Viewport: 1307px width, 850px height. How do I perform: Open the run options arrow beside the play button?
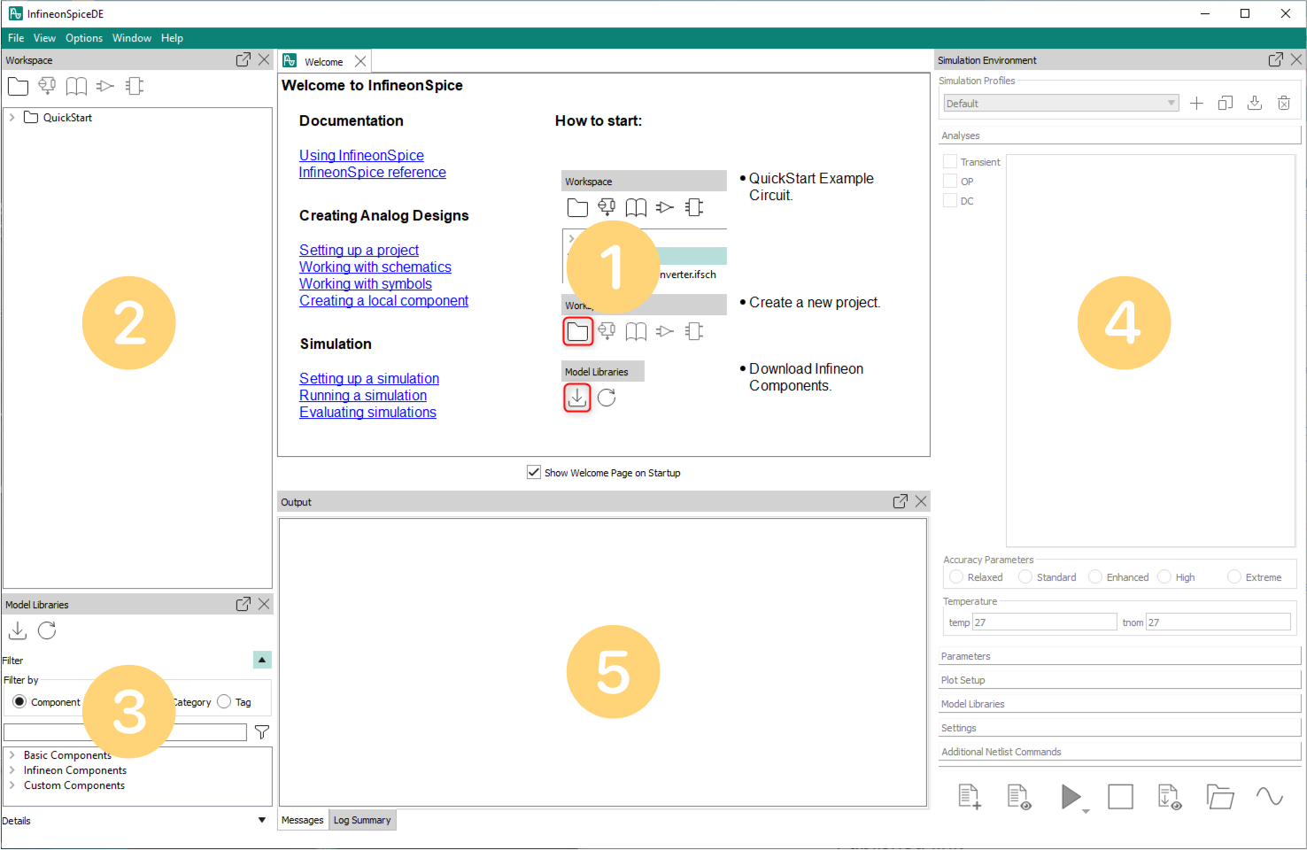(1086, 811)
